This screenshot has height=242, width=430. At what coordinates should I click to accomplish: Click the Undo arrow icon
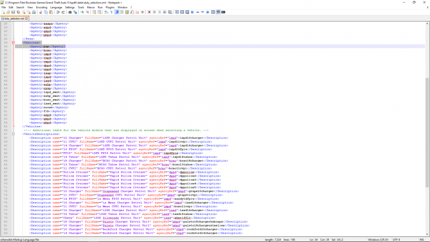[58, 12]
